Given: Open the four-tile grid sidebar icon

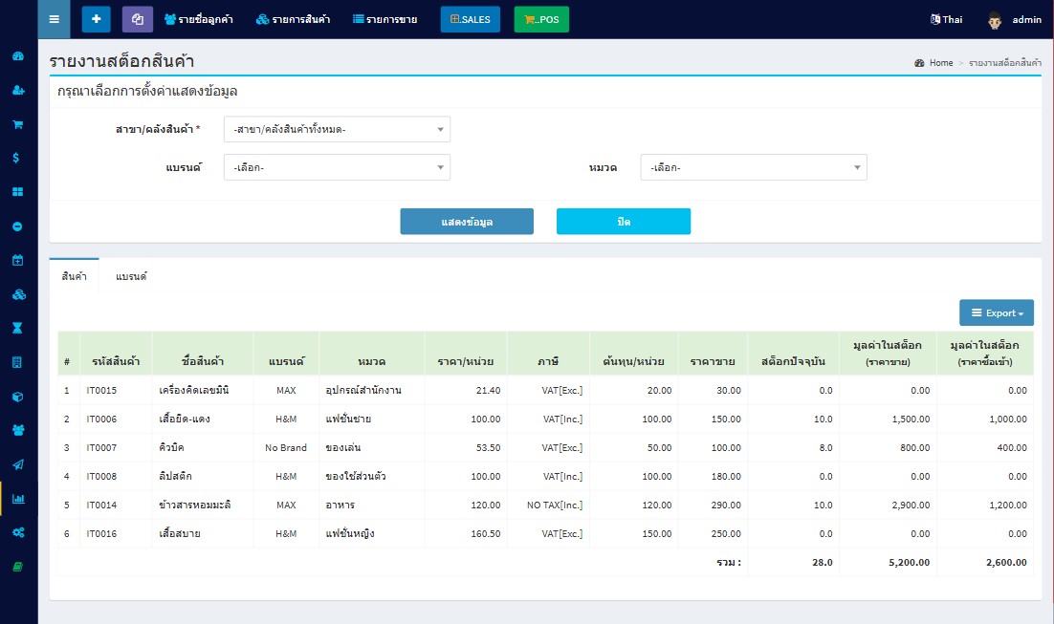Looking at the screenshot, I should pyautogui.click(x=18, y=192).
